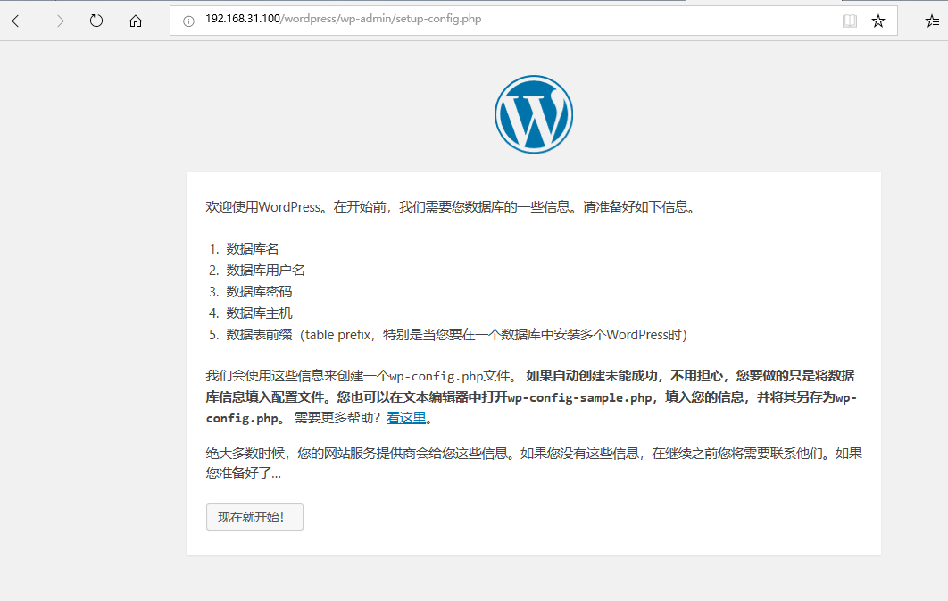Open reading view book icon
Viewport: 948px width, 601px height.
click(x=850, y=21)
